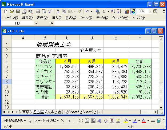Switch to the 大阪 sheet tab
Viewport: 167px width, 130px height.
(51, 112)
